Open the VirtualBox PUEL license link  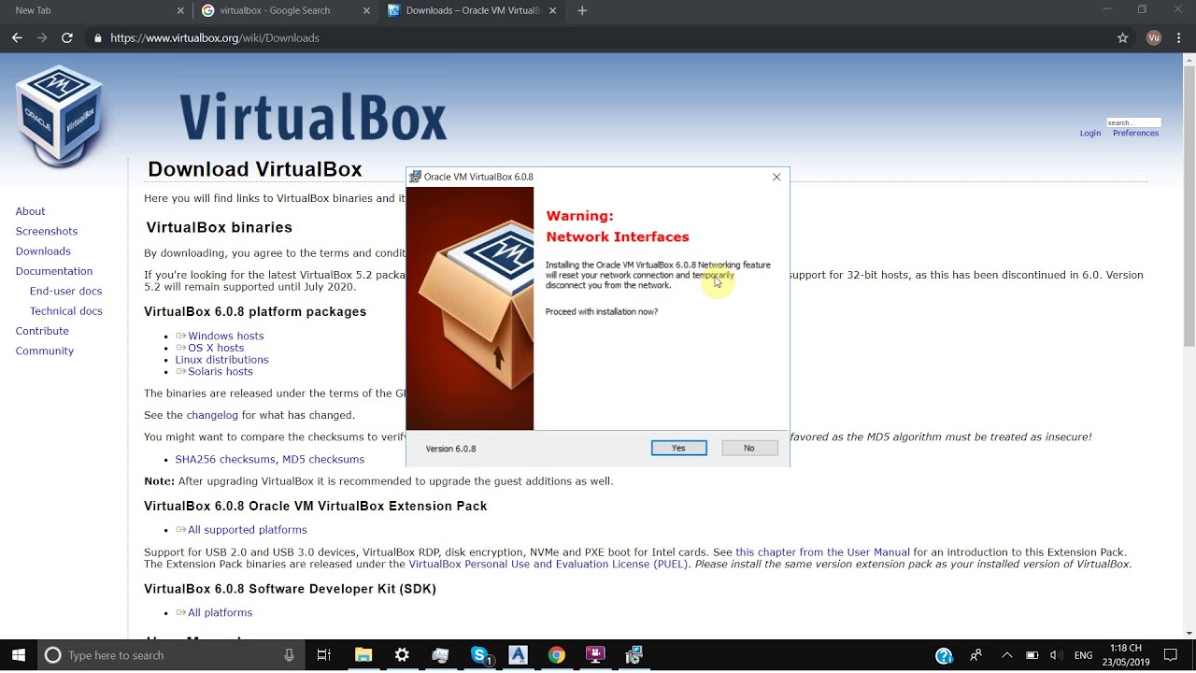click(x=548, y=564)
